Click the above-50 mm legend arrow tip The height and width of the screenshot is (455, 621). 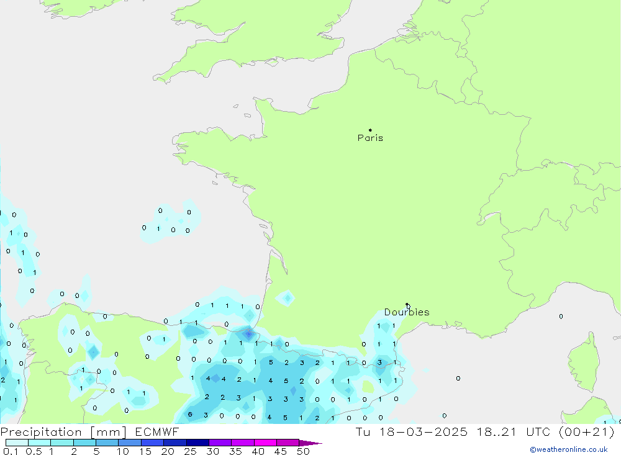[x=310, y=443]
